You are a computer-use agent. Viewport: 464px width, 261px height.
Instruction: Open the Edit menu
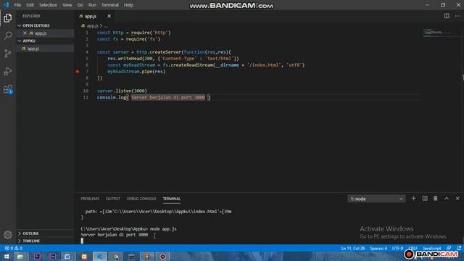click(x=30, y=5)
